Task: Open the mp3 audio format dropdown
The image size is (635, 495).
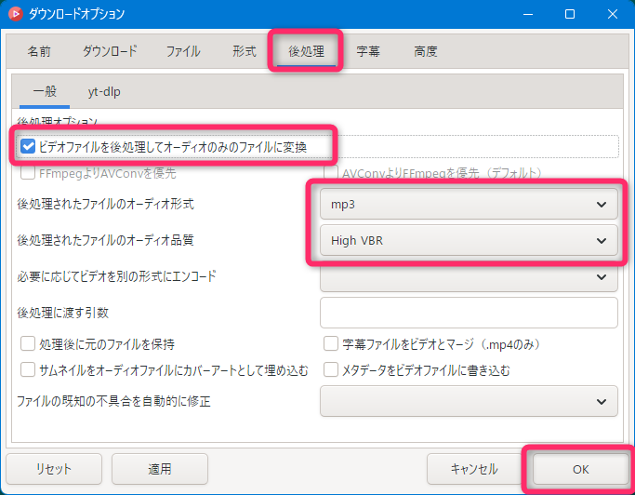Action: pyautogui.click(x=469, y=202)
